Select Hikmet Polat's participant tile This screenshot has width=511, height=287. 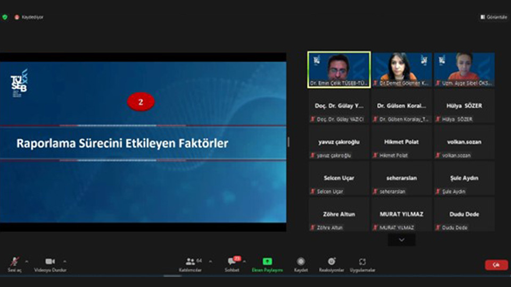[401, 142]
